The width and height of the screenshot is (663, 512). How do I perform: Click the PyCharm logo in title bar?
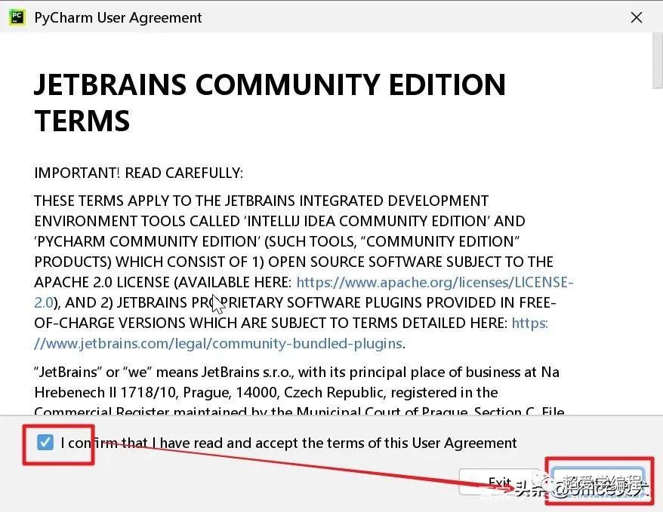coord(17,17)
